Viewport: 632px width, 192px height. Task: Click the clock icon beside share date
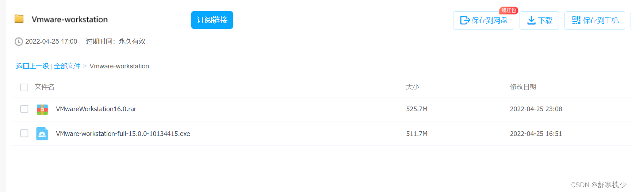(x=19, y=41)
